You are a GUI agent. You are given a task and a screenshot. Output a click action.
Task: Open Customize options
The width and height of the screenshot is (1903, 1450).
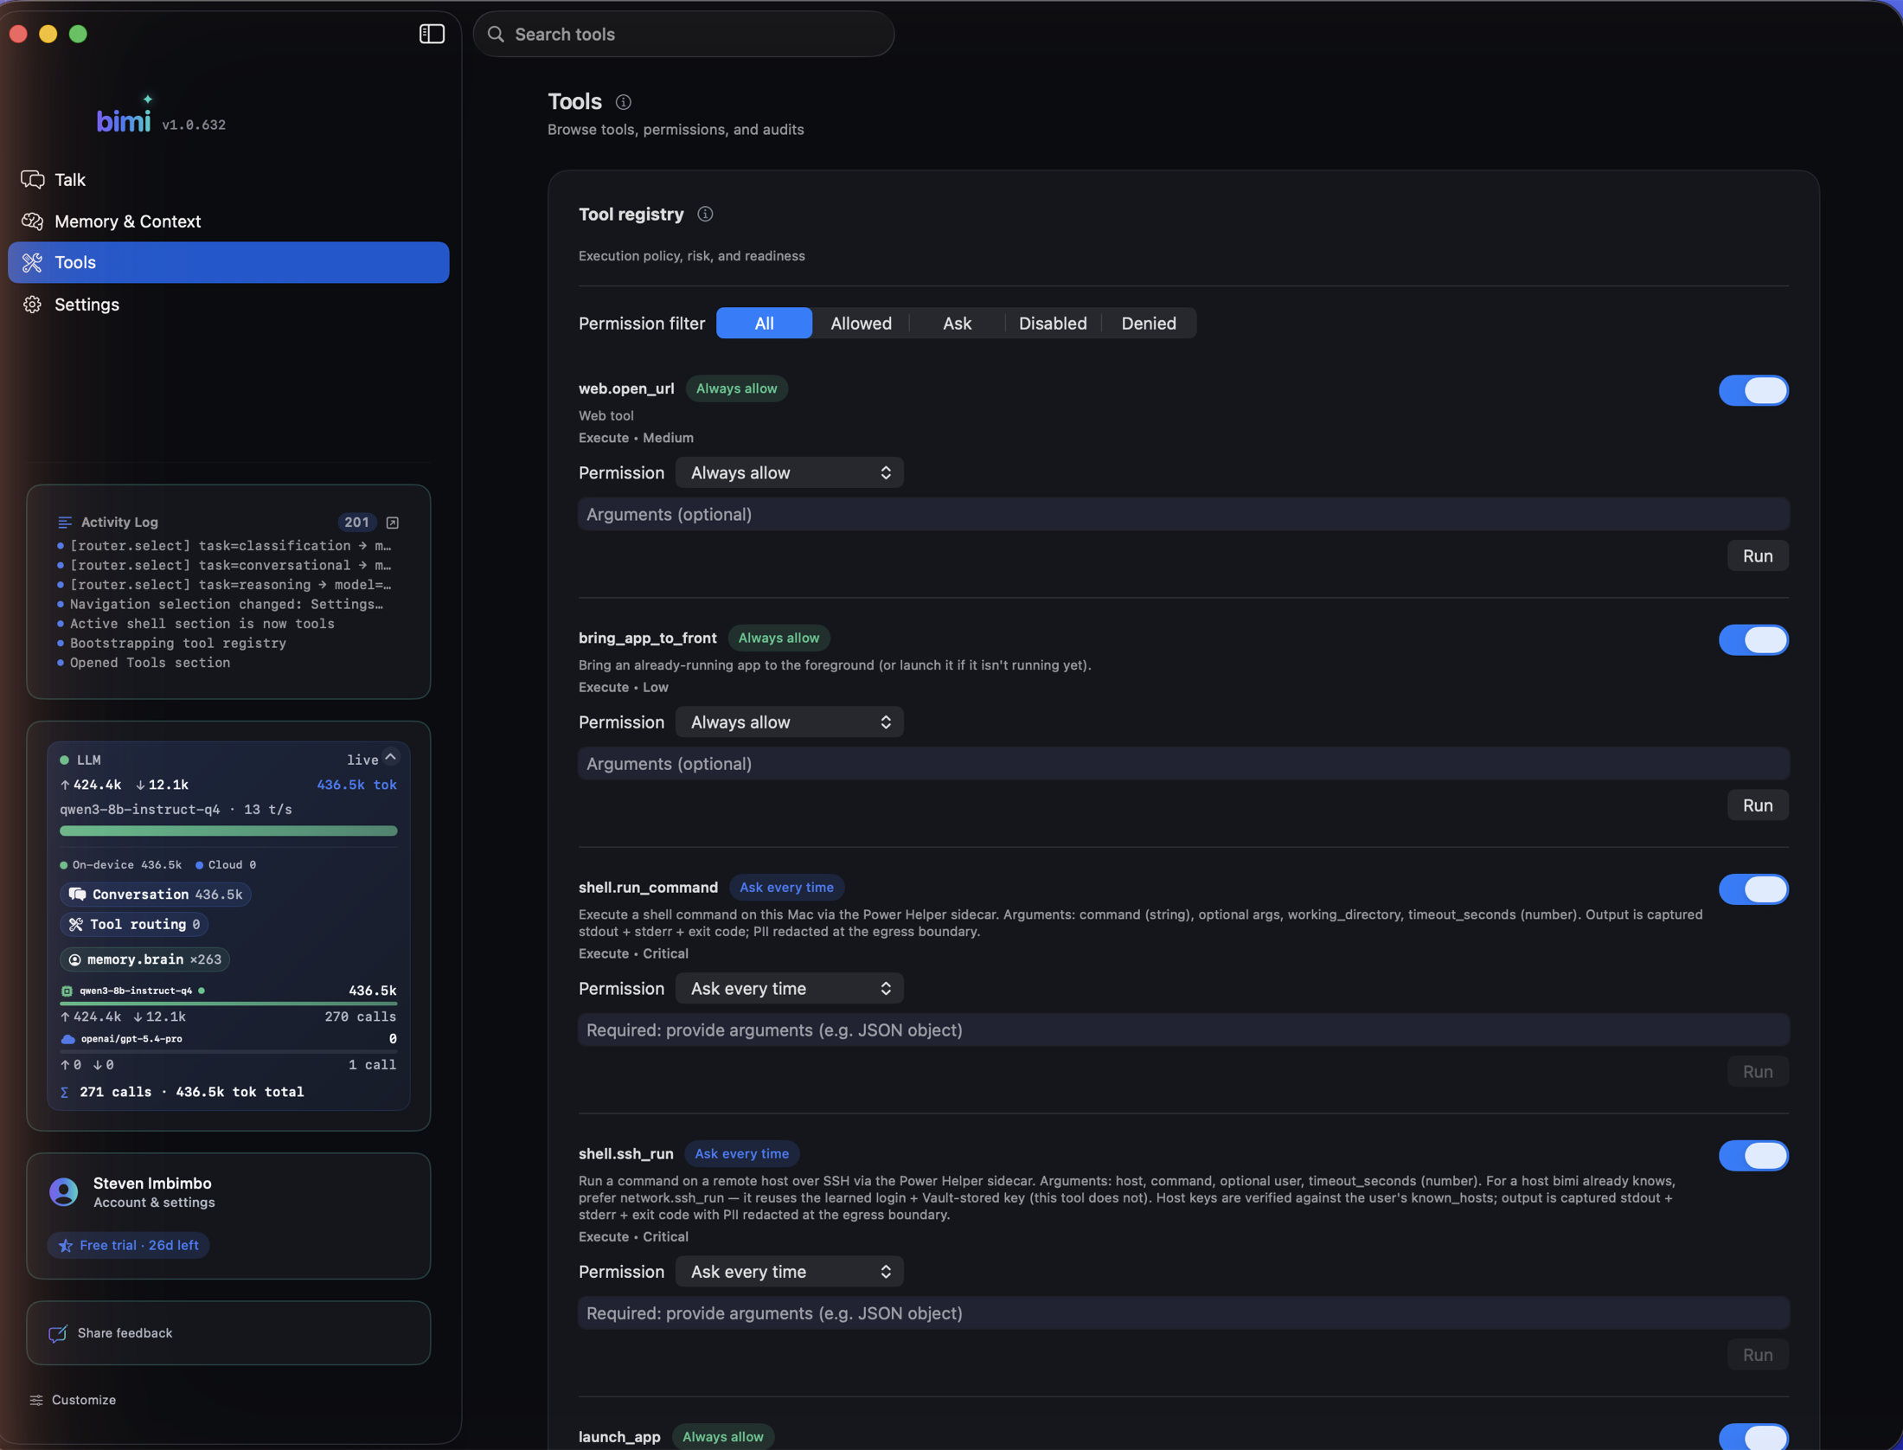click(73, 1400)
